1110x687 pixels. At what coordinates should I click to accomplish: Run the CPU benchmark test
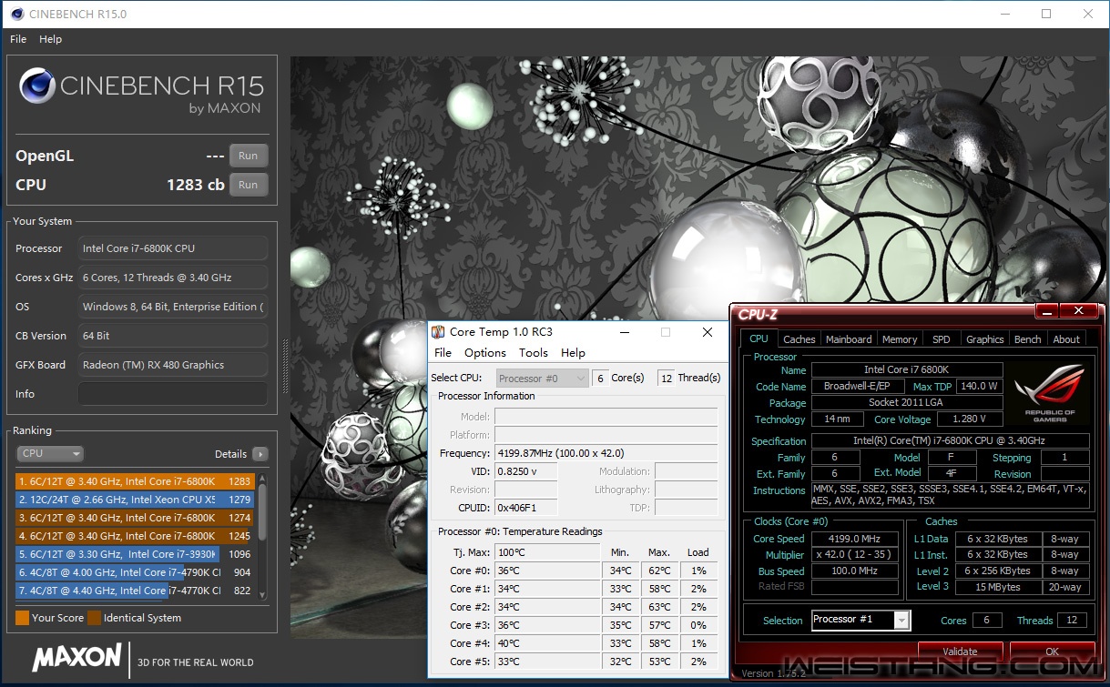248,185
